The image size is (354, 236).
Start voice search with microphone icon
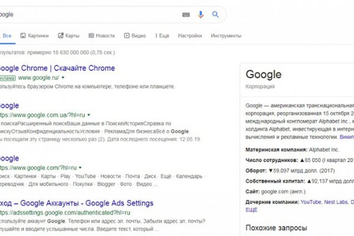(x=201, y=14)
